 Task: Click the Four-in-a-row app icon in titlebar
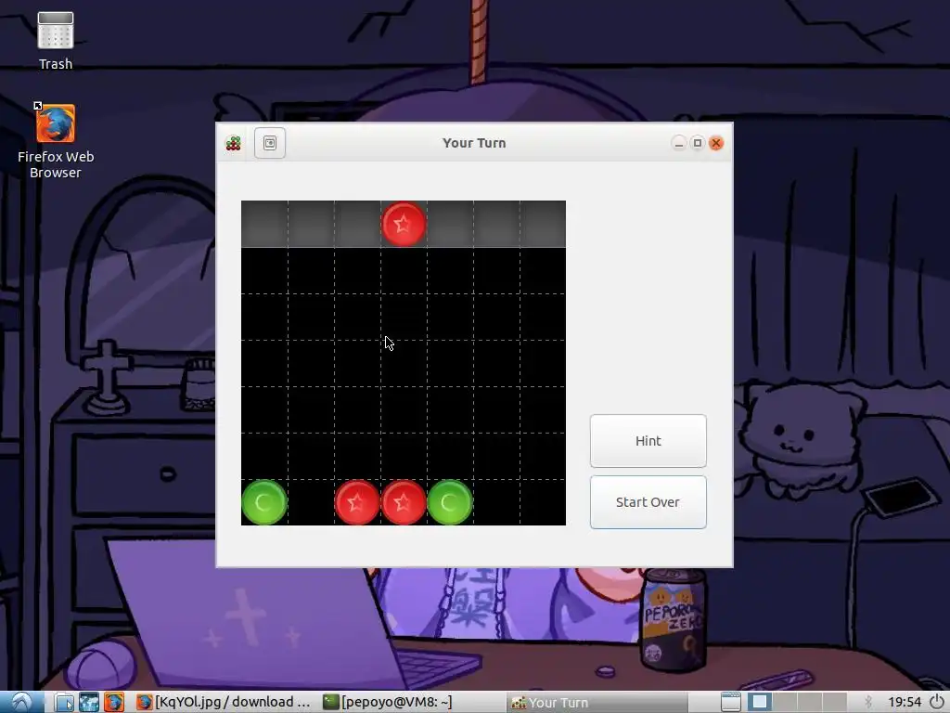(233, 143)
